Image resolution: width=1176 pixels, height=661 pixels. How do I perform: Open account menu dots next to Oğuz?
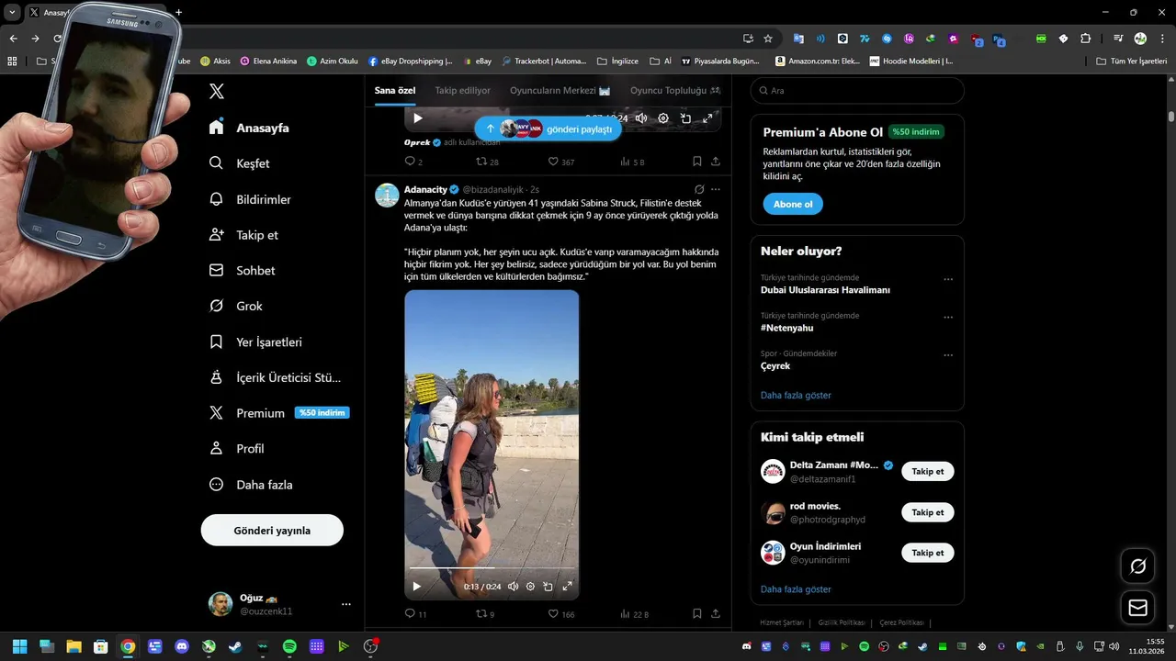pos(346,604)
